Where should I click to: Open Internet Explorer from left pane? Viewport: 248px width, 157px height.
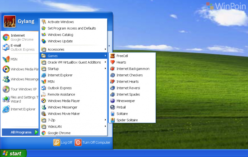point(20,109)
